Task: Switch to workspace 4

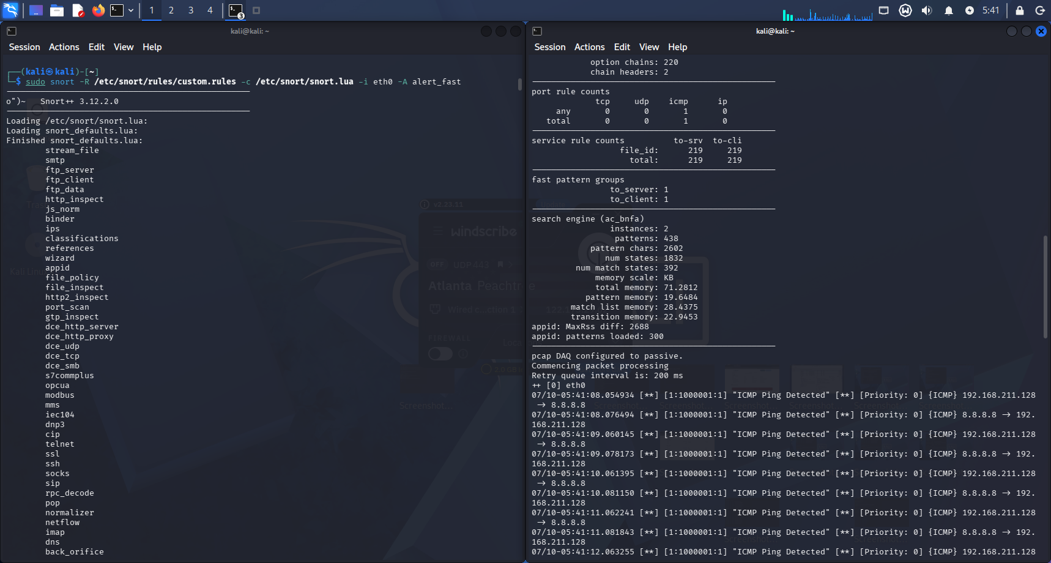Action: (x=210, y=10)
